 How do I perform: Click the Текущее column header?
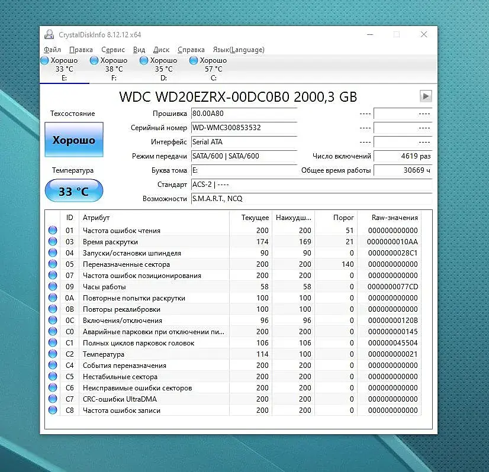coord(251,218)
